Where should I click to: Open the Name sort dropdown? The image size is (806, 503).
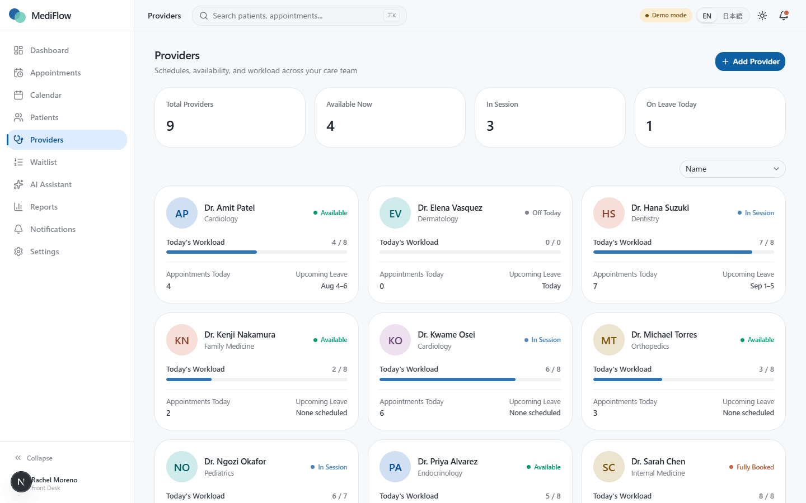(732, 169)
